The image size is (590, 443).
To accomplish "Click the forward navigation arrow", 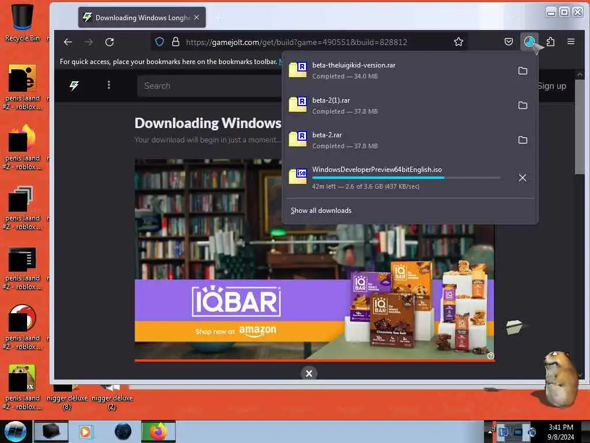I will [x=89, y=42].
